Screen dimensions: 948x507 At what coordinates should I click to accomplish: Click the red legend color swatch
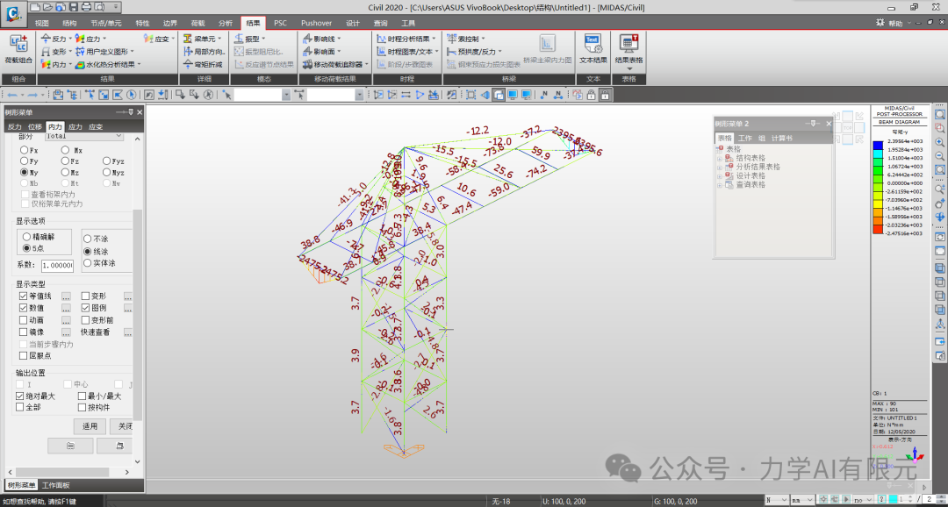[878, 230]
